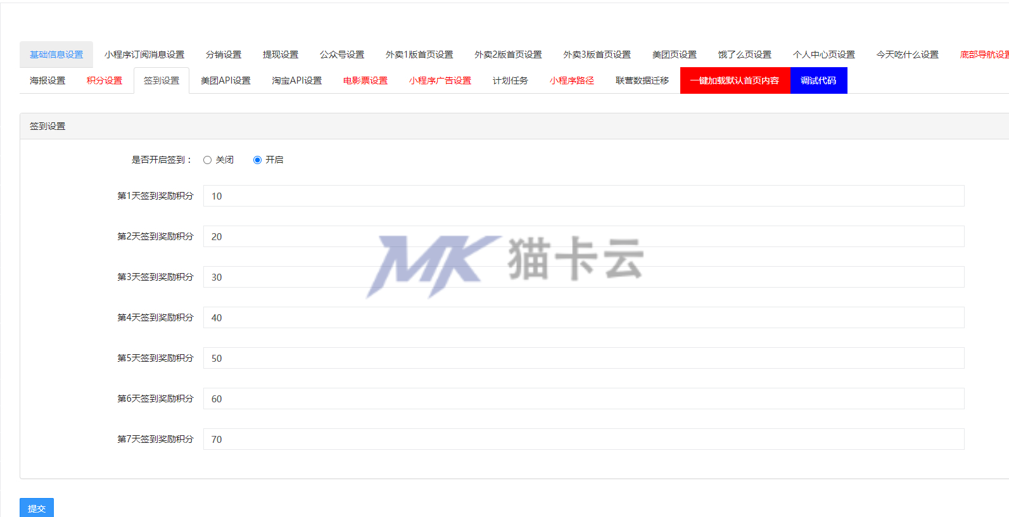
Task: Focus the 第6天签到奖励积分 field
Action: (583, 399)
